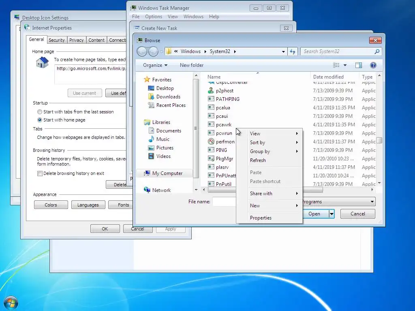Select My Computer in navigation pane
This screenshot has height=311, width=415.
(164, 173)
